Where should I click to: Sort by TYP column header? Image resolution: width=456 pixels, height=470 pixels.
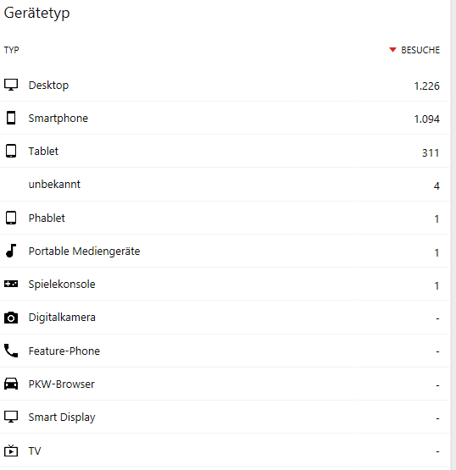coord(11,50)
